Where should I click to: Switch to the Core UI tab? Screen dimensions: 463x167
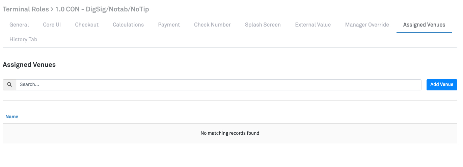coord(52,25)
